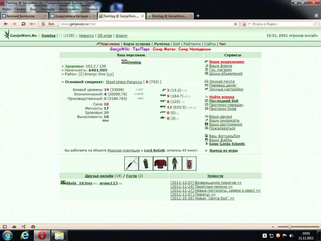Open the Чат link
Image resolution: width=321 pixels, height=241 pixels.
(x=223, y=44)
